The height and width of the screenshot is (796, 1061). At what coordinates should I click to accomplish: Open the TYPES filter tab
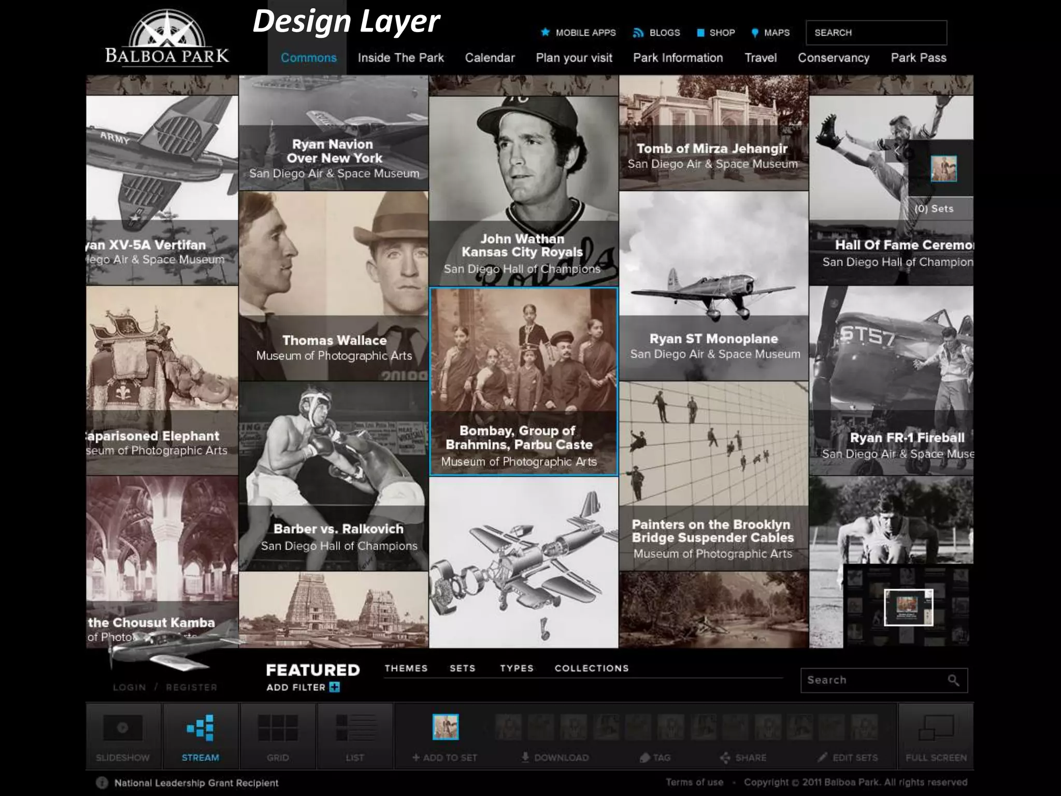517,668
